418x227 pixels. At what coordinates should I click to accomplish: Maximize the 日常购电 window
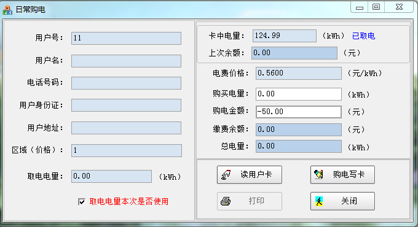click(376, 7)
